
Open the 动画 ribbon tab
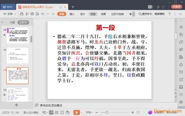click(x=103, y=14)
